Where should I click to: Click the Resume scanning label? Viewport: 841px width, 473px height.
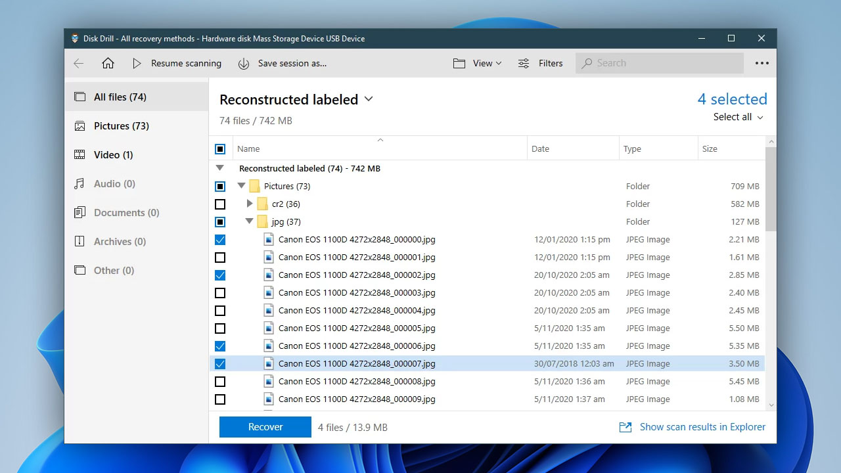(x=186, y=64)
